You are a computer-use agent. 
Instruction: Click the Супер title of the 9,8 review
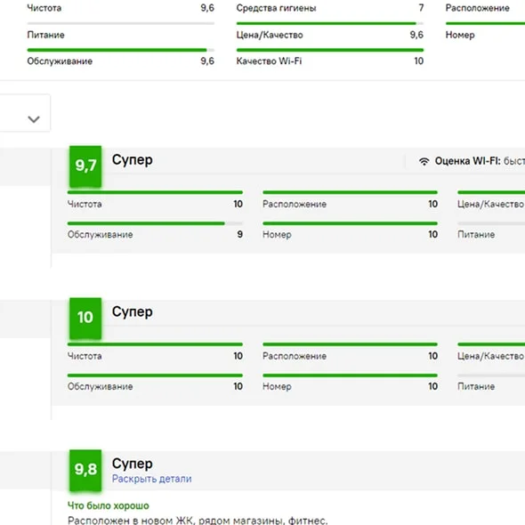(133, 464)
